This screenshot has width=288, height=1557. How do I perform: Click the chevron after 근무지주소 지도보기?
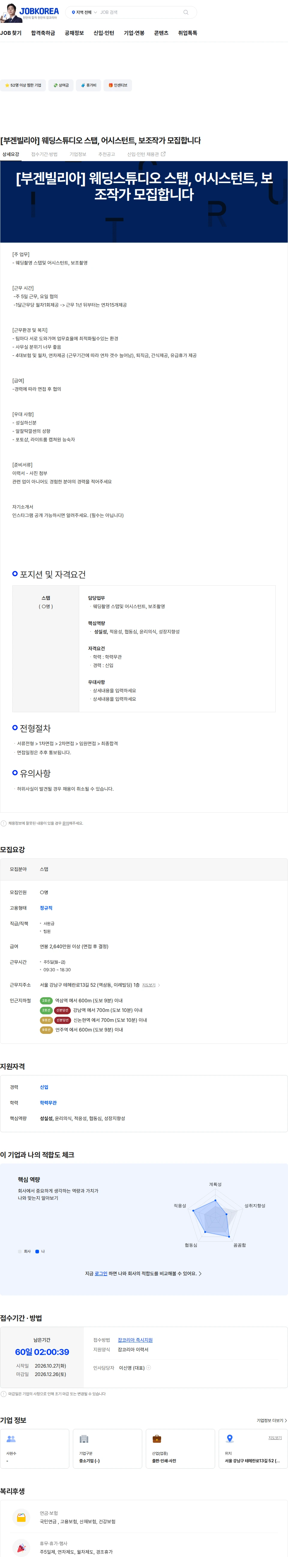[x=159, y=985]
